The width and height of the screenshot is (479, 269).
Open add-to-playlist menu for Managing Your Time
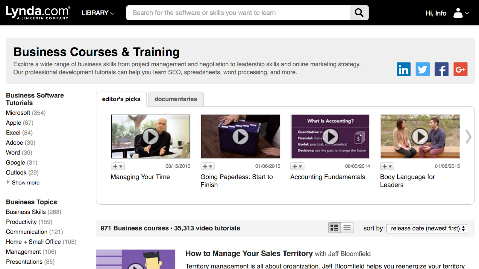118,166
